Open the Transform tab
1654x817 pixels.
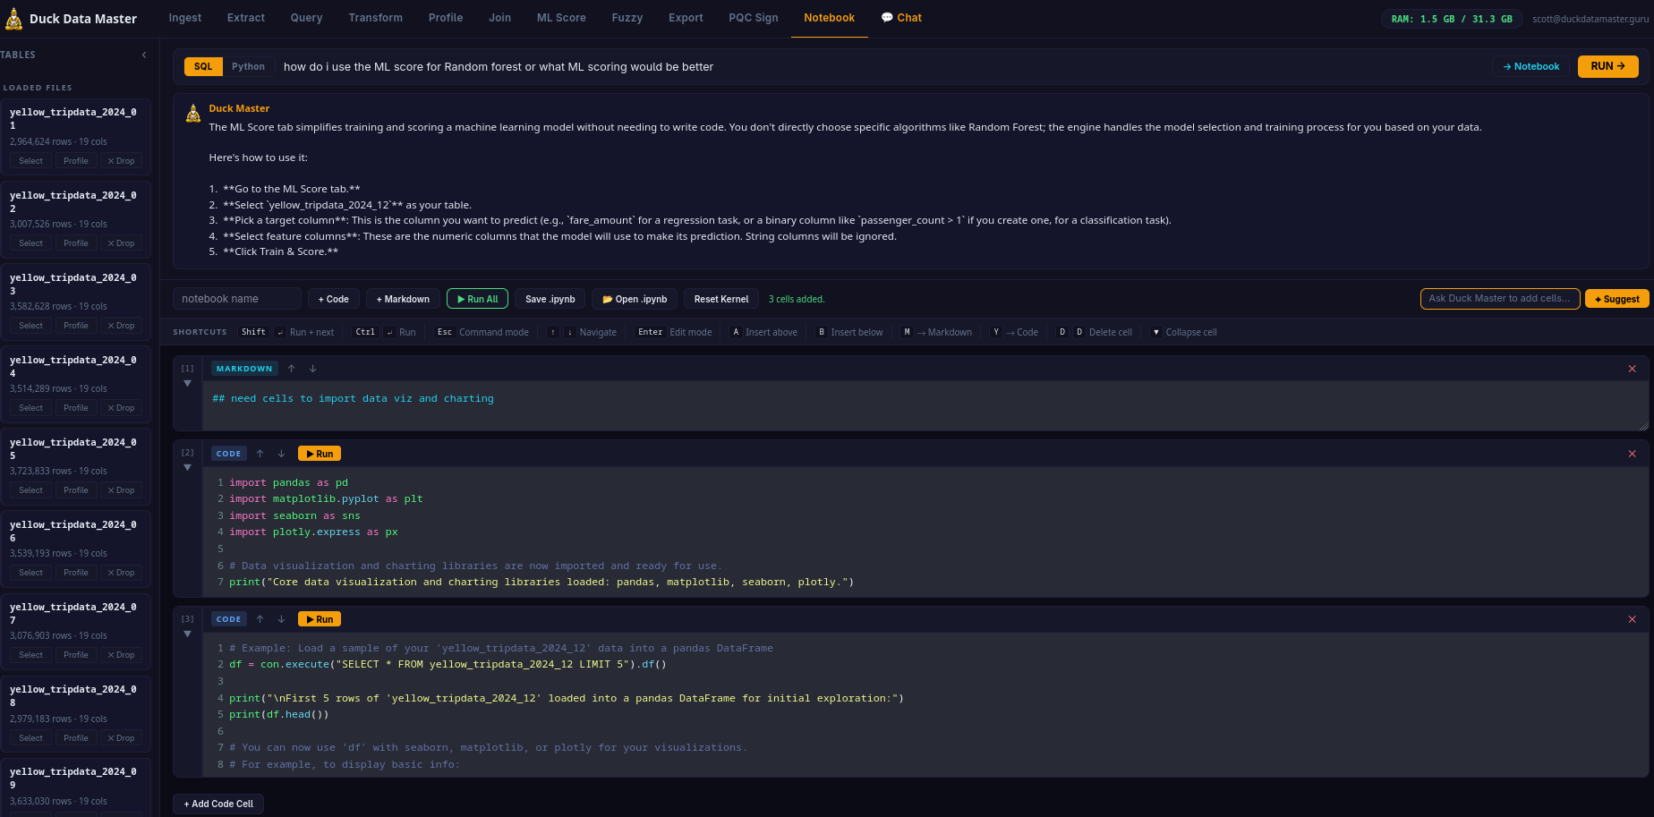pyautogui.click(x=376, y=18)
